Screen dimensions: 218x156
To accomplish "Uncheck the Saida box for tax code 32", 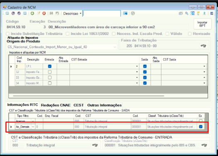I will (x=145, y=72).
